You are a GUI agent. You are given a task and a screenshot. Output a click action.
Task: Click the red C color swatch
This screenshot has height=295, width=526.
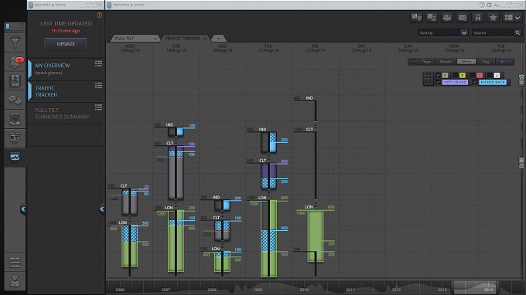click(480, 76)
